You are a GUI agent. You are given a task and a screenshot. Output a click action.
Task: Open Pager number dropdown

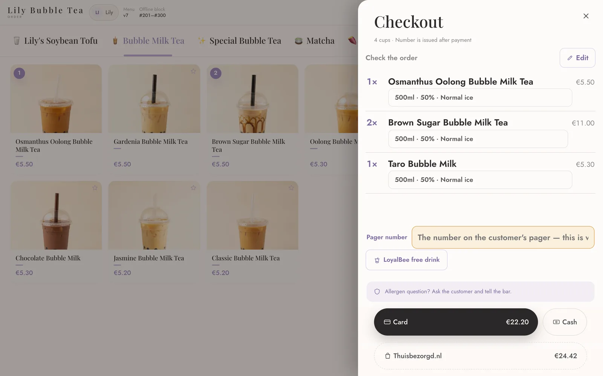pyautogui.click(x=503, y=237)
